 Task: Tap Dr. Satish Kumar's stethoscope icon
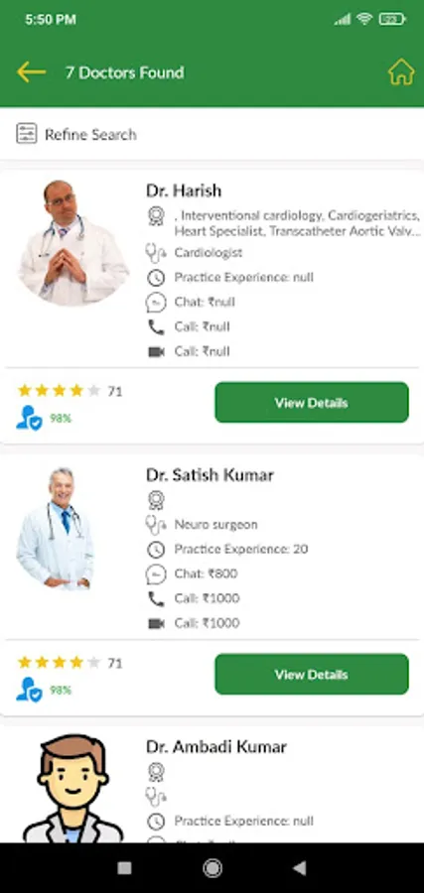pos(155,525)
